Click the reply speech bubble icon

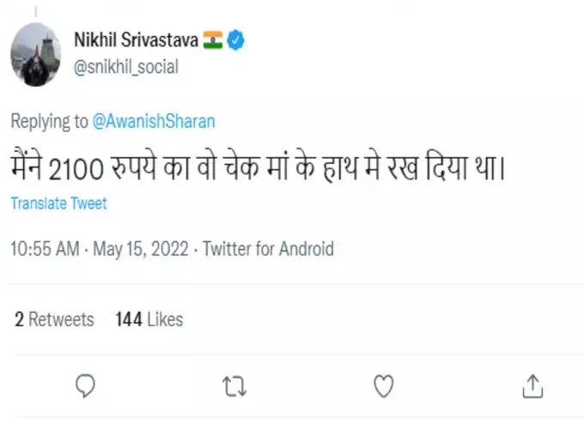point(84,385)
